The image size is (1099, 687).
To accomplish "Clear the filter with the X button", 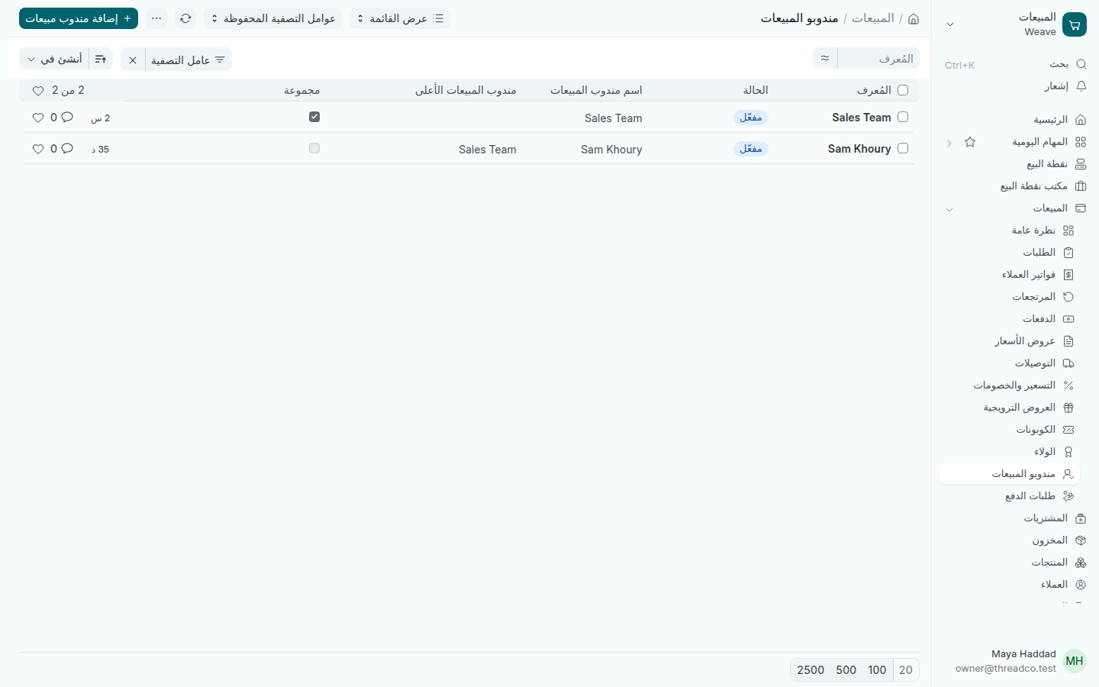I will (x=133, y=60).
